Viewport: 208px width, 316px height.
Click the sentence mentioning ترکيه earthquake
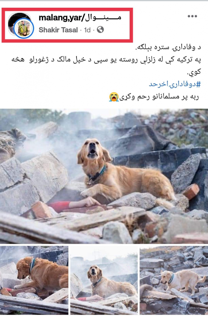point(106,66)
